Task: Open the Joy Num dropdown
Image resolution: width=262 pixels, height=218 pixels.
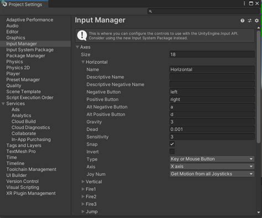Action: (212, 174)
